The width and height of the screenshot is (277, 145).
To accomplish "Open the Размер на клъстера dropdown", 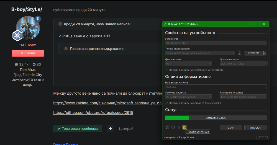I will (243, 97).
